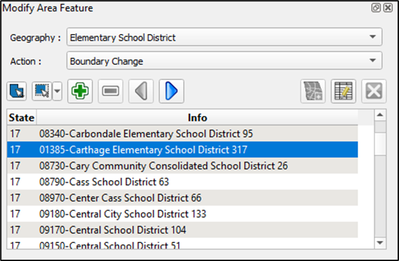Viewport: 399px width, 261px height.
Task: Click the map with star icon
Action: (x=313, y=92)
